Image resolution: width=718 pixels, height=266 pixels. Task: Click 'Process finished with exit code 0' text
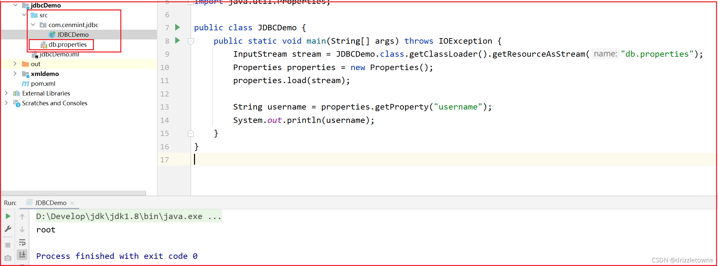pos(117,256)
